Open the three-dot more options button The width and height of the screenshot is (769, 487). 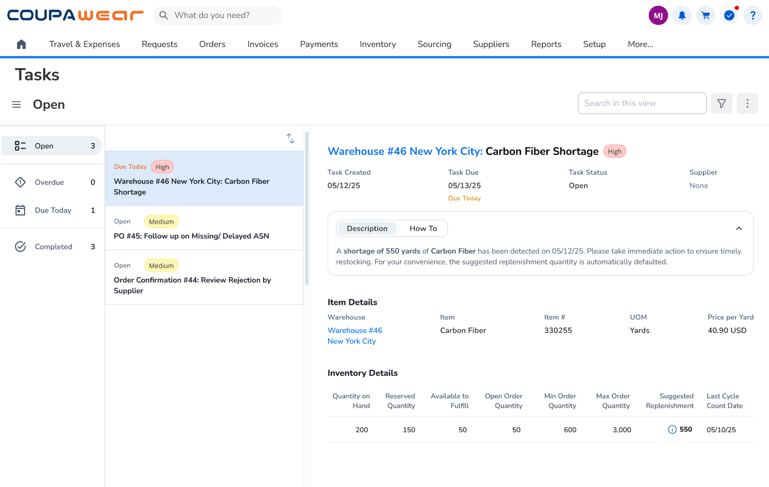pyautogui.click(x=747, y=103)
